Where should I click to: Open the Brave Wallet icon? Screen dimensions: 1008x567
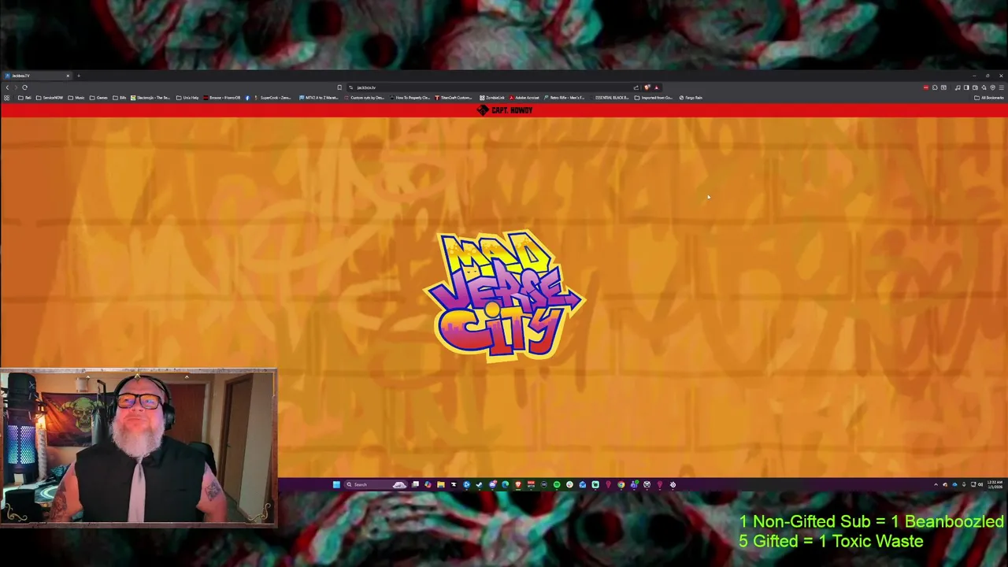(975, 87)
